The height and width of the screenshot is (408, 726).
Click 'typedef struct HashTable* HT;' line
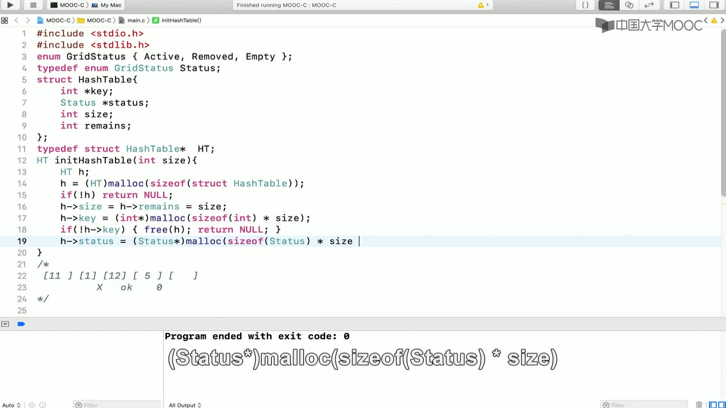126,149
